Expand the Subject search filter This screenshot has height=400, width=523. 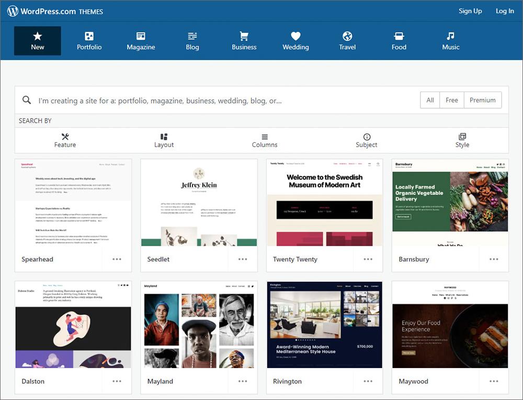tap(366, 140)
